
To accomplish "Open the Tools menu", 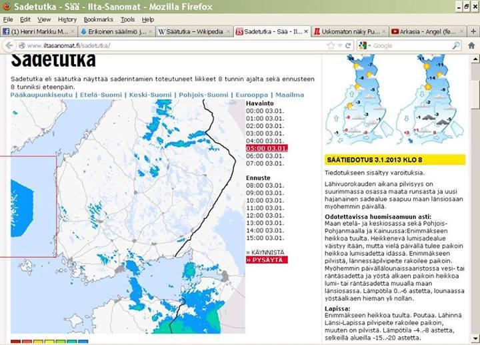I will [x=127, y=19].
